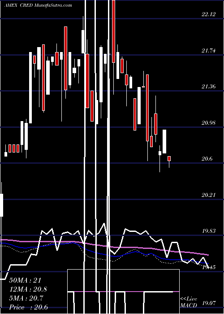The width and height of the screenshot is (224, 314).
Task: Click the 20.98 price axis label
Action: point(209,123)
